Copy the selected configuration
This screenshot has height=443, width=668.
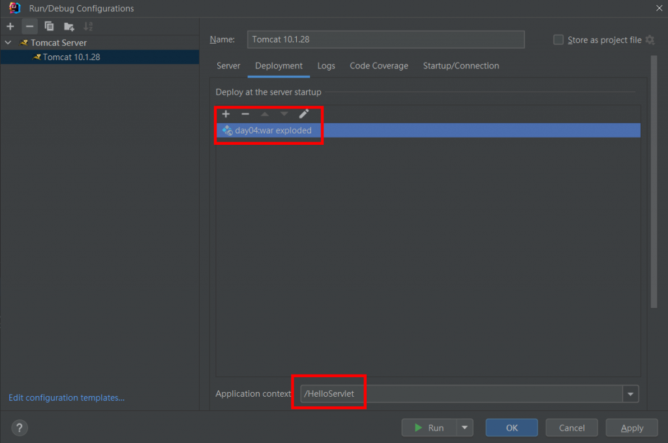pyautogui.click(x=49, y=26)
